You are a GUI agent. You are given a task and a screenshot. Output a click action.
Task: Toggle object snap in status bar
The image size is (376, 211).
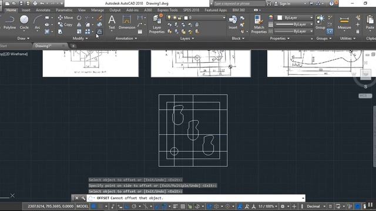[164, 206]
